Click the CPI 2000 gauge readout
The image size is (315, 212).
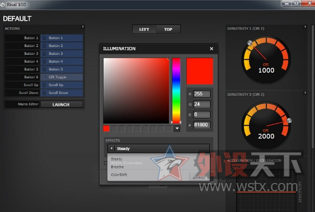pos(266,136)
